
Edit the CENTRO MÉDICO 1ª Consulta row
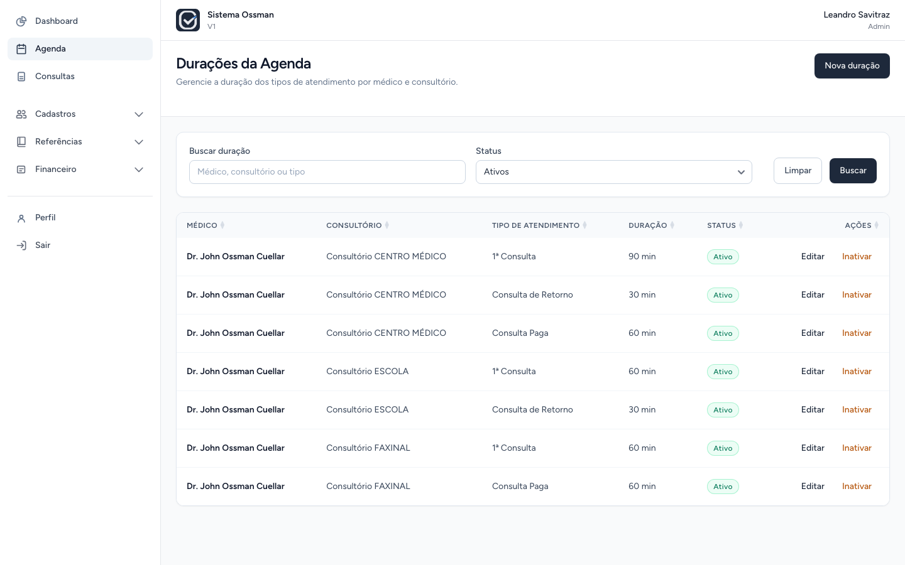[813, 257]
